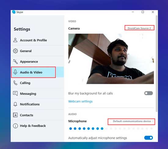Click the Account & Profile person icon
Viewport: 168px width, 149px height.
tap(15, 40)
